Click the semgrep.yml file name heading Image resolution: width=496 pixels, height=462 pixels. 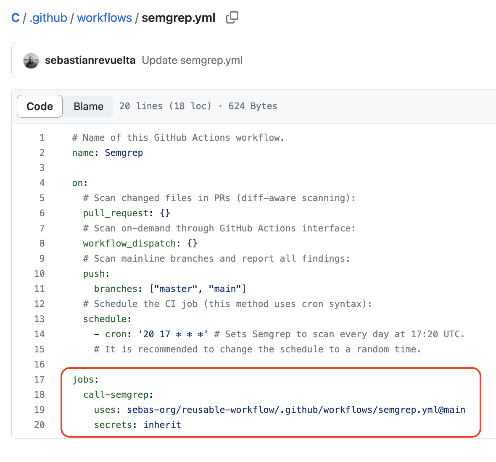pos(178,18)
